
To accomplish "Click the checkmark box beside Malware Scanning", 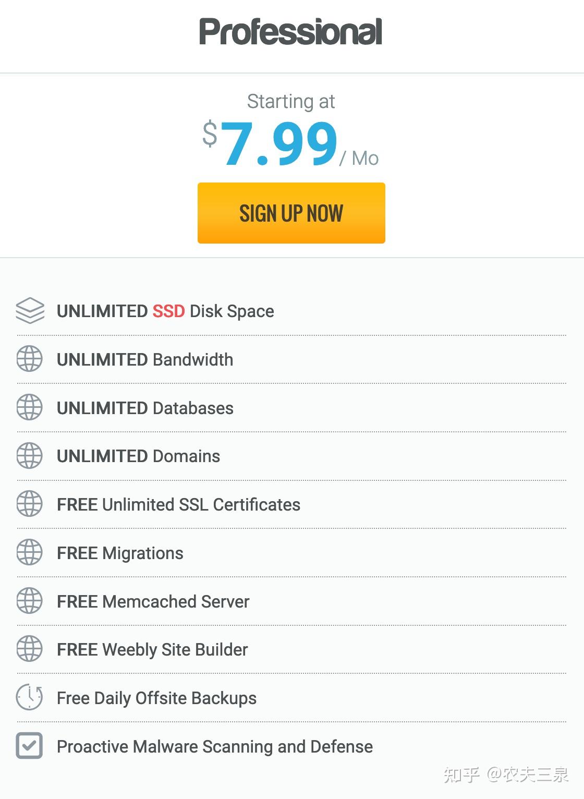I will (x=29, y=746).
